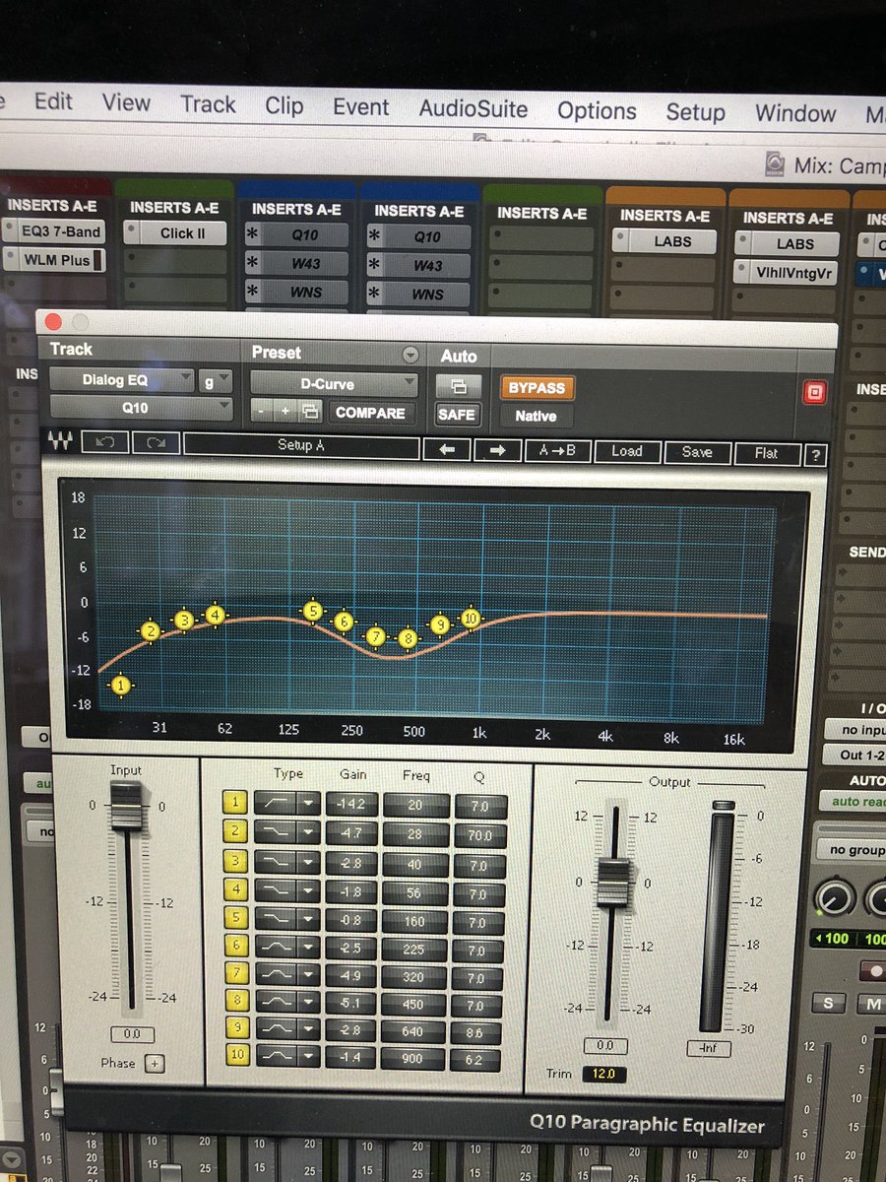Select EQ node 1 on the graph
Viewport: 886px width, 1182px height.
point(120,685)
